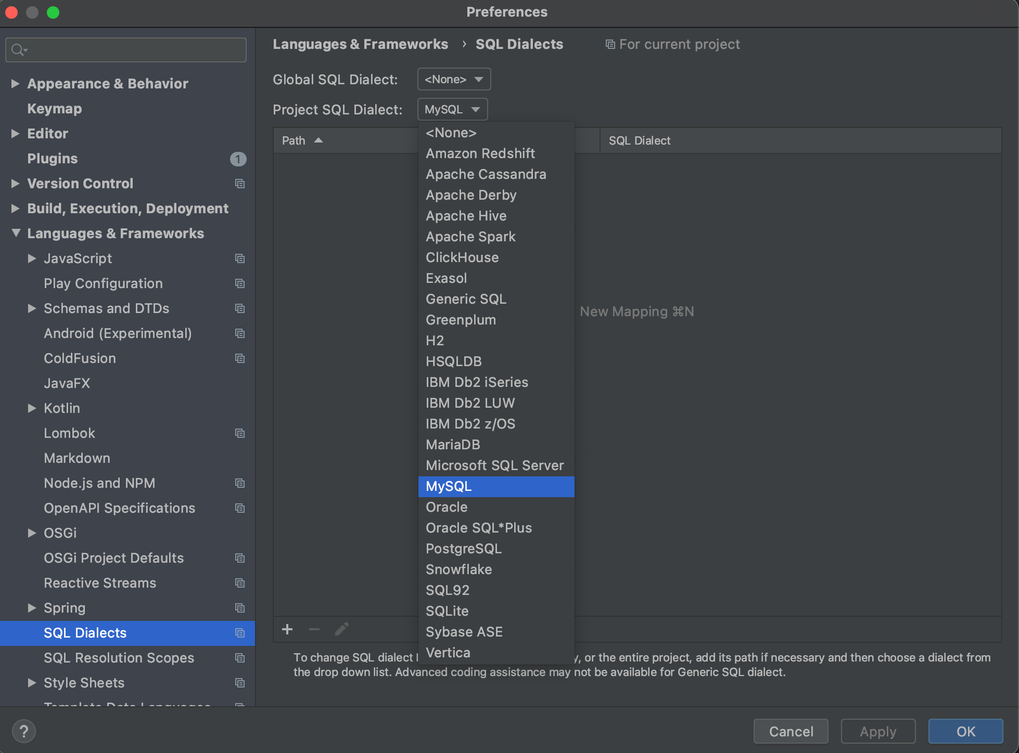Open the Global SQL Dialect dropdown

point(454,80)
